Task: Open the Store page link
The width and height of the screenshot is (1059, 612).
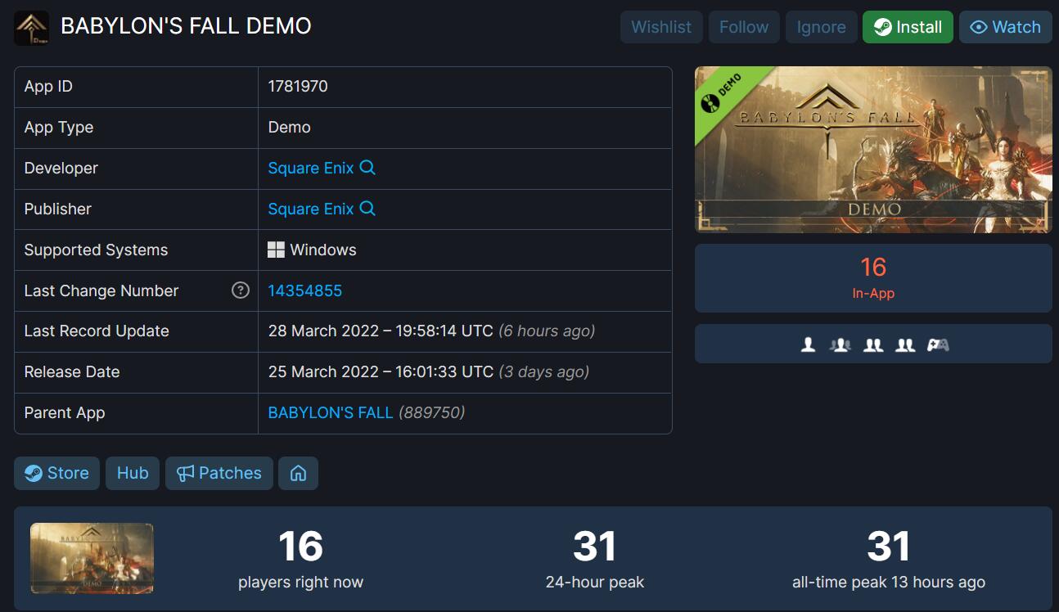Action: click(x=56, y=474)
